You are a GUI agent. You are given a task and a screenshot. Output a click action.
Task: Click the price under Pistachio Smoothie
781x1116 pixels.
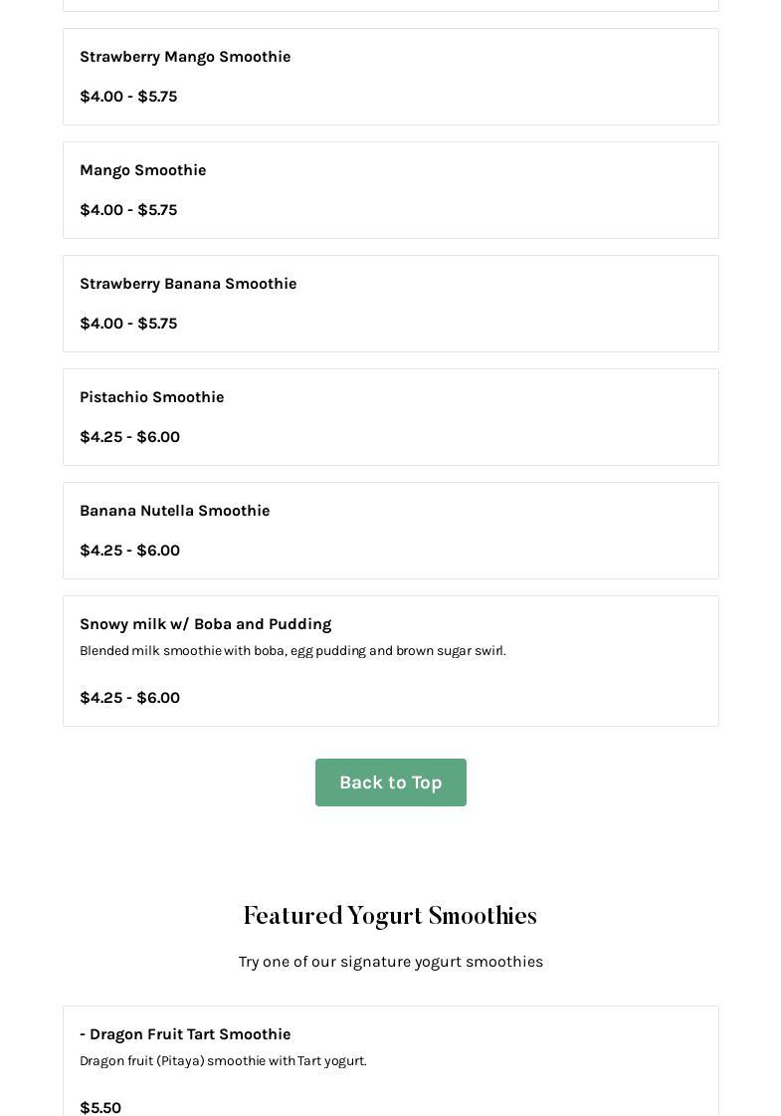click(129, 437)
